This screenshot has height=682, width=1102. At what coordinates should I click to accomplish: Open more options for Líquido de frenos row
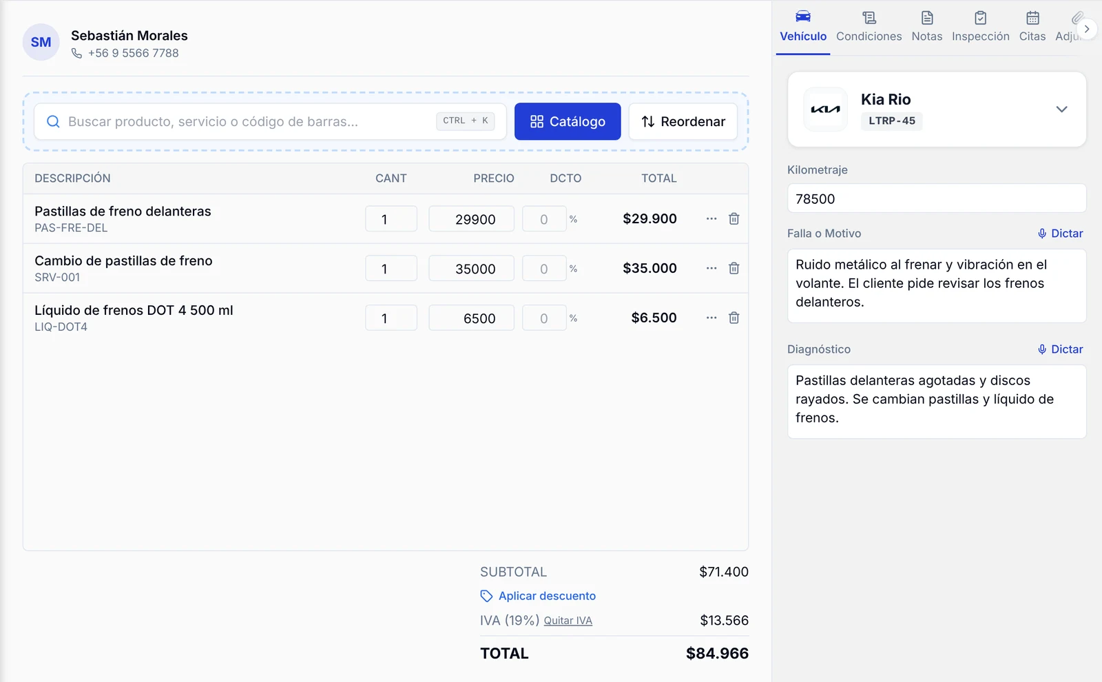click(711, 318)
